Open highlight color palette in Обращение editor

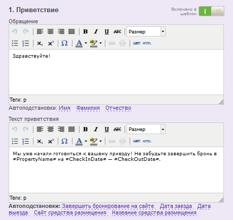(100, 43)
